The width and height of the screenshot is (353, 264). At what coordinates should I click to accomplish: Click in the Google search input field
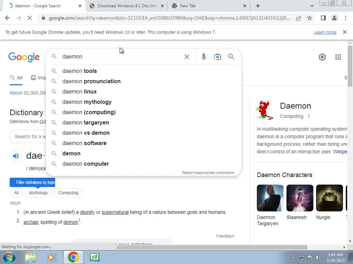122,57
